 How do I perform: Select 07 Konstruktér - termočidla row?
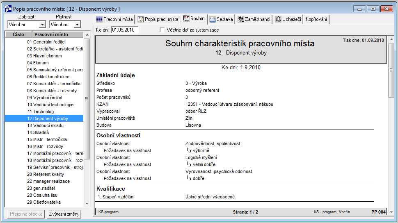(44, 84)
